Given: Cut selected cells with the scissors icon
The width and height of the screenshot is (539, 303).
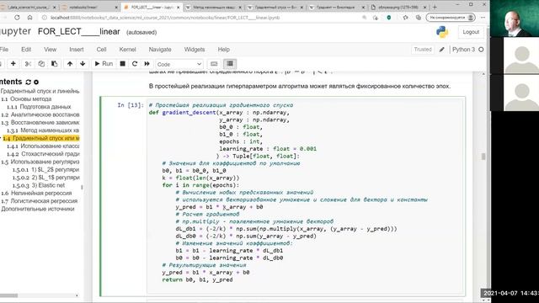Looking at the screenshot, I should (28, 64).
